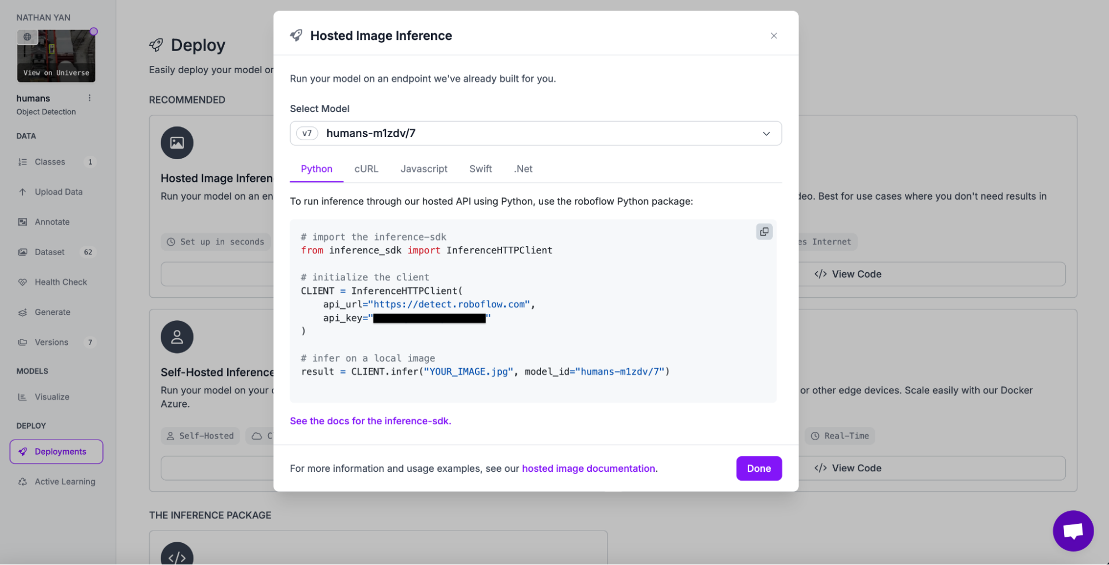The image size is (1109, 565).
Task: Click the Dataset count badge 62
Action: (x=88, y=252)
